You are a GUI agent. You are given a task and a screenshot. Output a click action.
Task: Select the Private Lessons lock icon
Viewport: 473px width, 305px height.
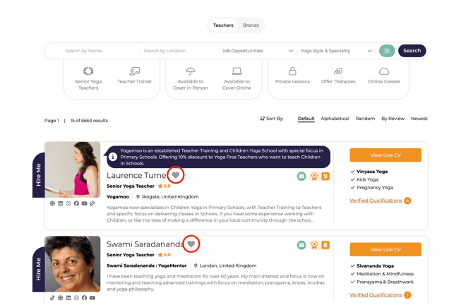click(x=292, y=71)
